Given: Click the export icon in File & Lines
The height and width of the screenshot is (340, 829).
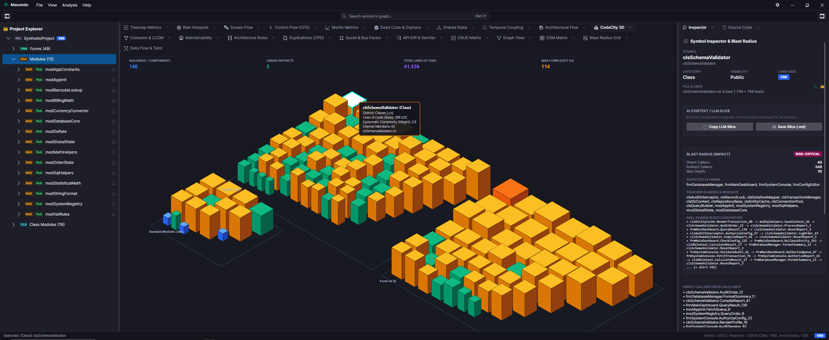Looking at the screenshot, I should click(x=815, y=87).
